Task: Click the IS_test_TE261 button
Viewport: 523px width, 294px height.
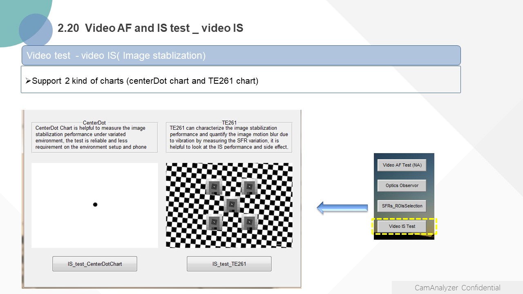Action: point(229,264)
